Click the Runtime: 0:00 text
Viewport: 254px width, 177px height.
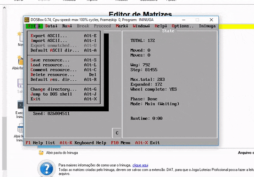click(x=146, y=118)
